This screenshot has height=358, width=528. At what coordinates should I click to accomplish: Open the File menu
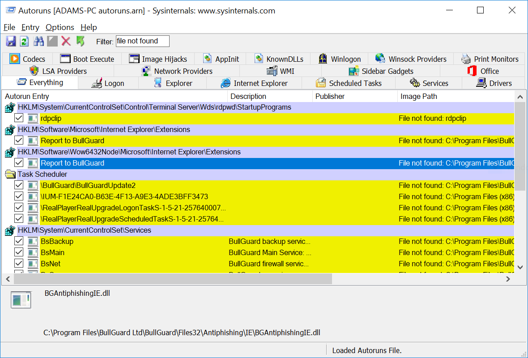(9, 27)
